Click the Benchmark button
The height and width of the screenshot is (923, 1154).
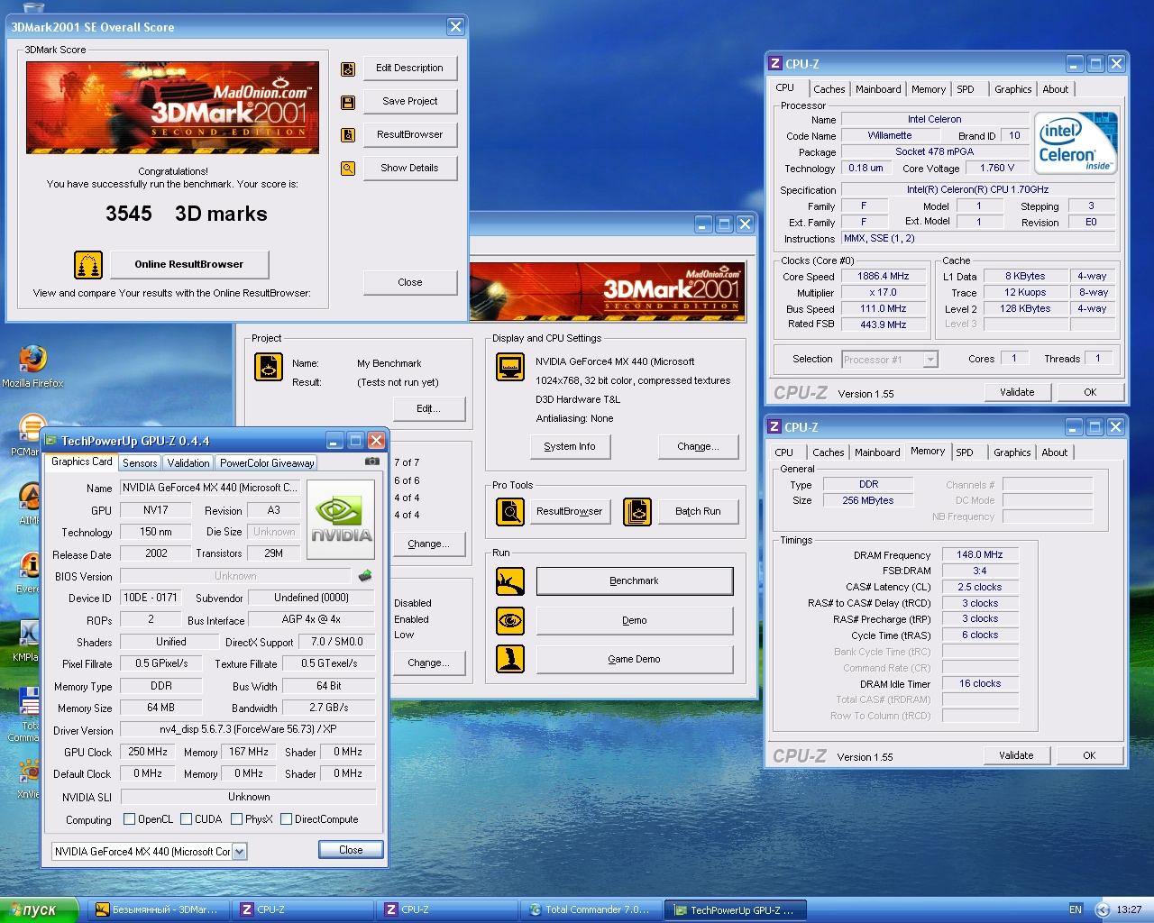[635, 581]
